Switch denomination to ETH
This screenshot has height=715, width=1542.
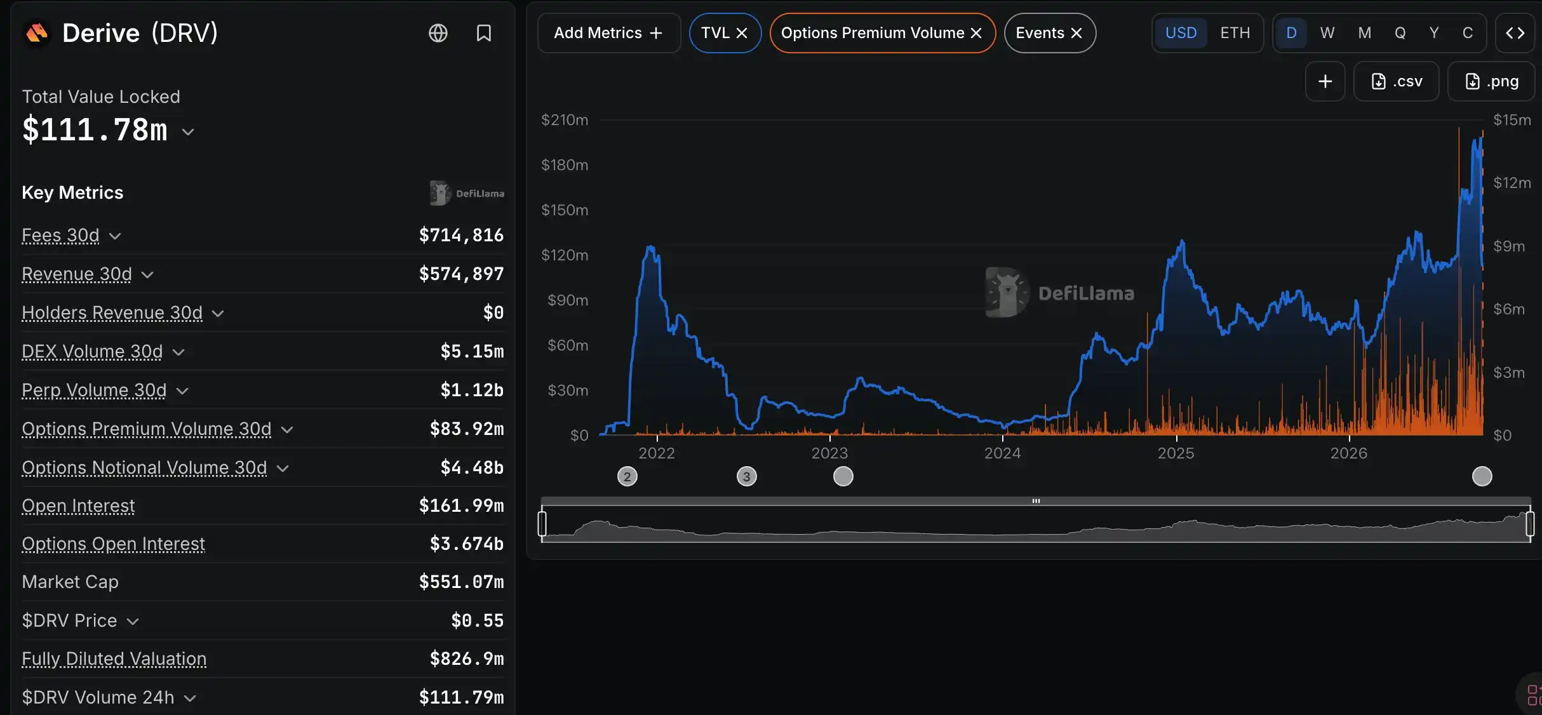click(1235, 33)
